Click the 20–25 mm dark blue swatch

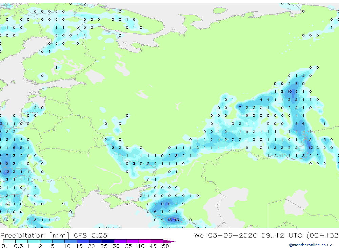(96, 241)
